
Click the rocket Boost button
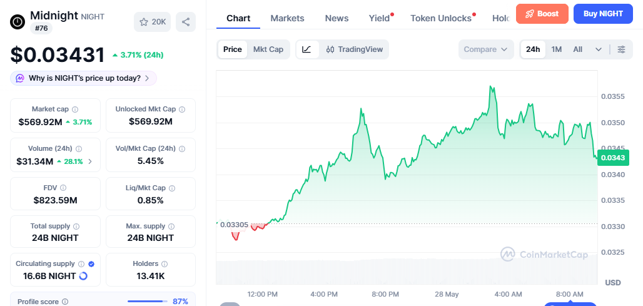[x=542, y=14]
